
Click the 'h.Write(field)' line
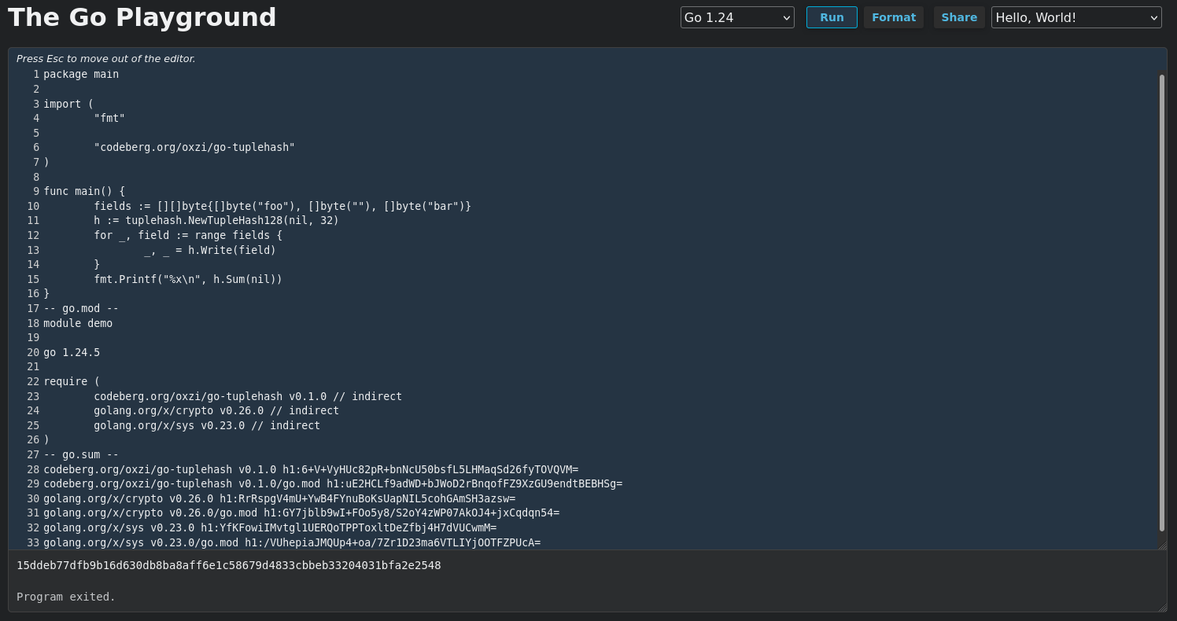(210, 250)
